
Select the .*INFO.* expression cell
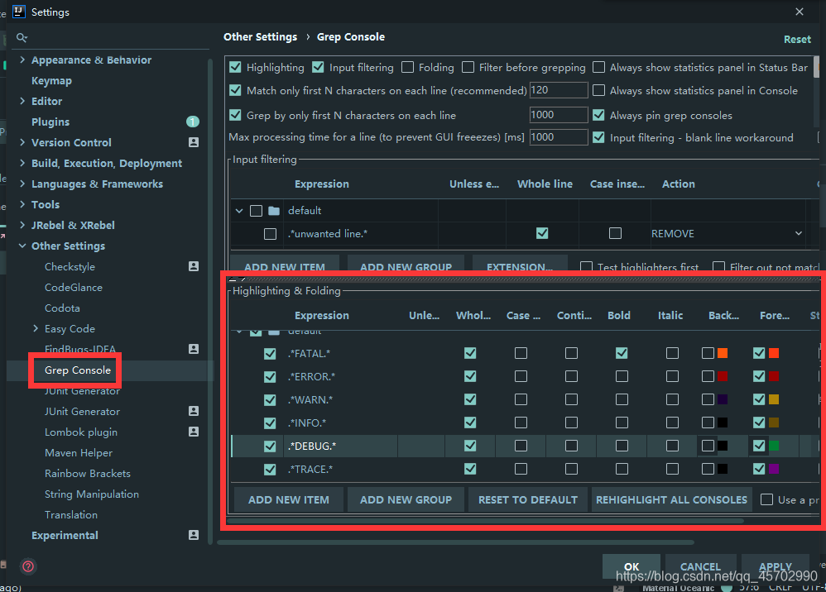(x=341, y=423)
